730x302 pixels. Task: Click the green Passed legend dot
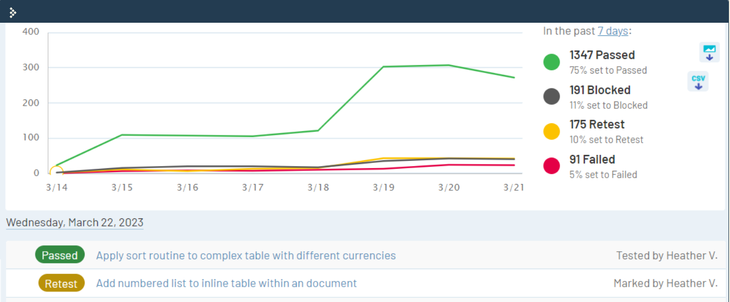(x=552, y=62)
